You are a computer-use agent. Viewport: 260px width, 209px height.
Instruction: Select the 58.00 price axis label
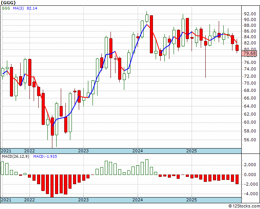pos(250,131)
